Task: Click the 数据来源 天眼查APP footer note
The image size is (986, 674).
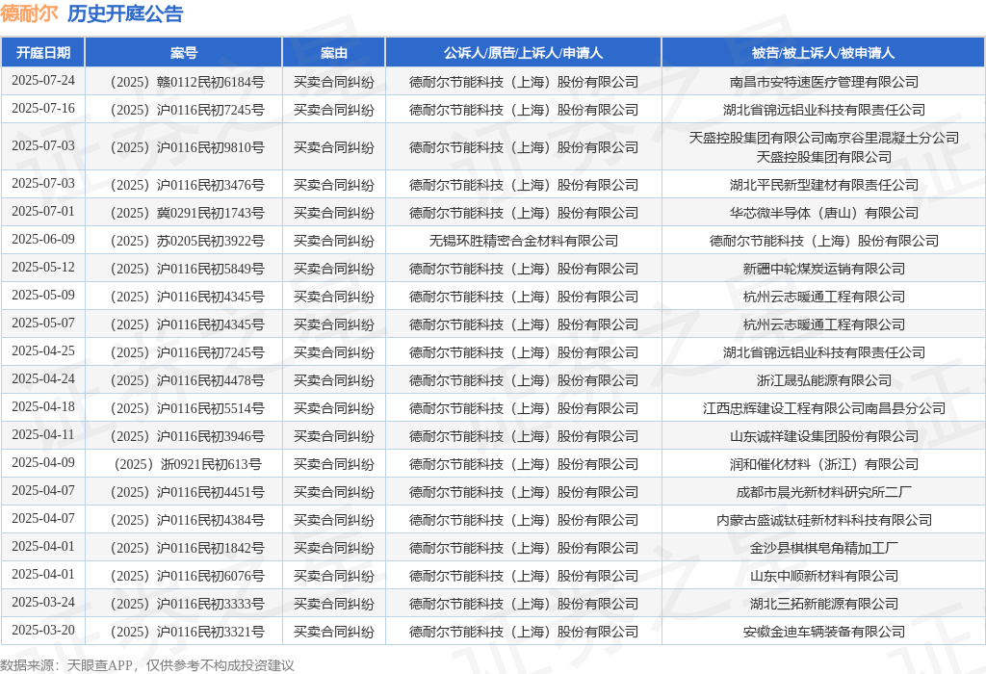Action: [x=147, y=665]
